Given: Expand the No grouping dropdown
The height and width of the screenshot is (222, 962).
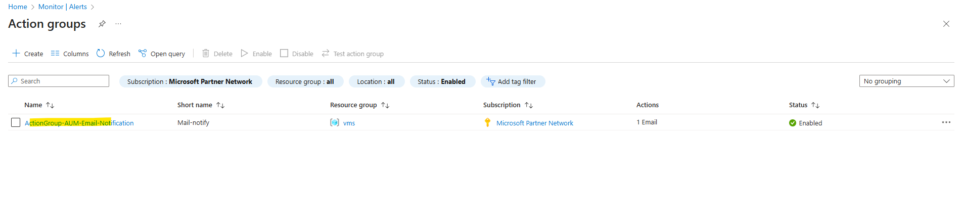Looking at the screenshot, I should [906, 81].
